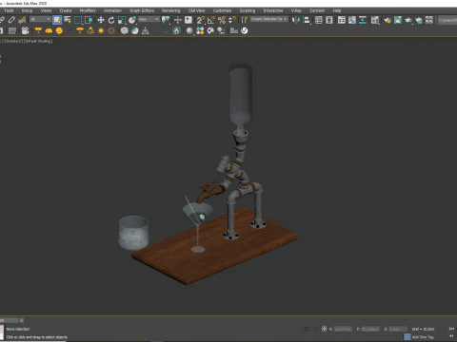Click Render in the Cloud teapot

tap(419, 20)
